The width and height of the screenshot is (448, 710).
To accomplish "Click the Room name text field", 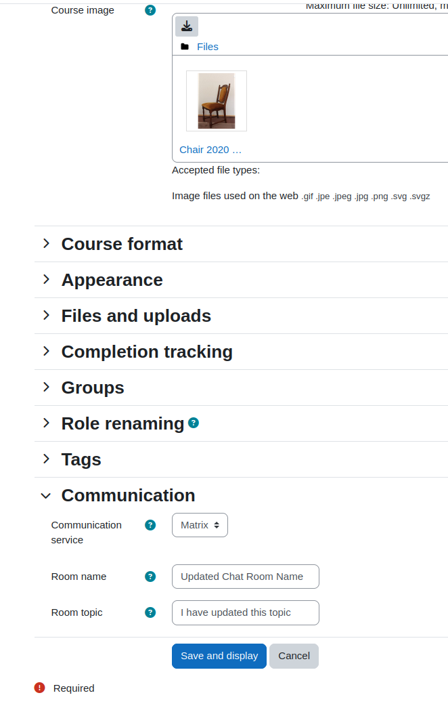I will pos(246,577).
